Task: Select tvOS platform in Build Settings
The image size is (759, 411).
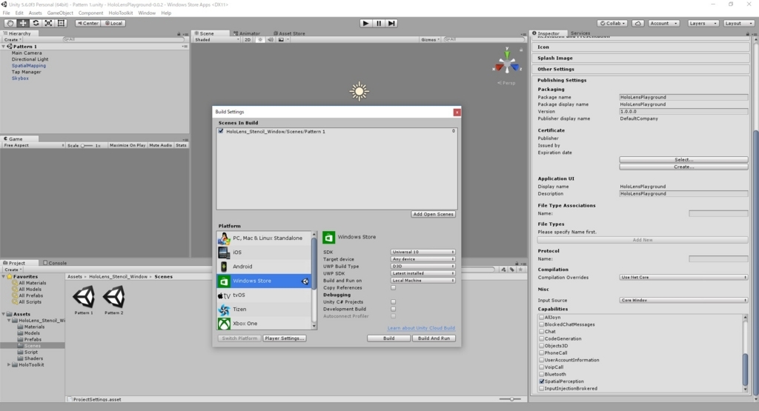Action: [x=265, y=295]
